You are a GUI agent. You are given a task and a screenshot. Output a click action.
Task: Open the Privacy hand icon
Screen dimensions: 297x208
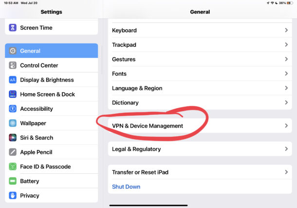coord(13,195)
